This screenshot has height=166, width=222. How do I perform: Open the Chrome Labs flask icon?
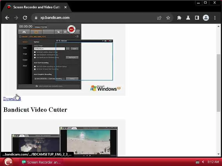point(188,18)
